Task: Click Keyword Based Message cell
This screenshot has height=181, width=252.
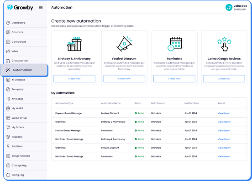Action: [68, 113]
